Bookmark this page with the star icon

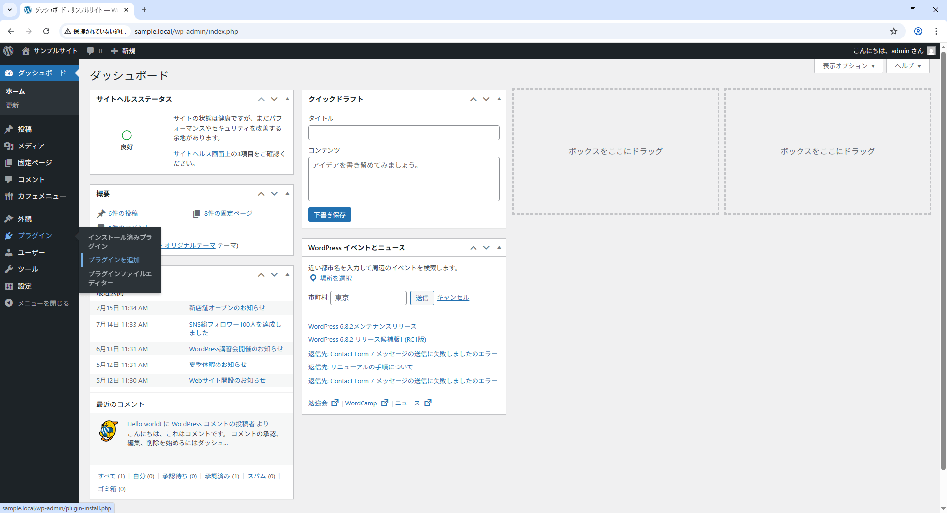[x=894, y=31]
